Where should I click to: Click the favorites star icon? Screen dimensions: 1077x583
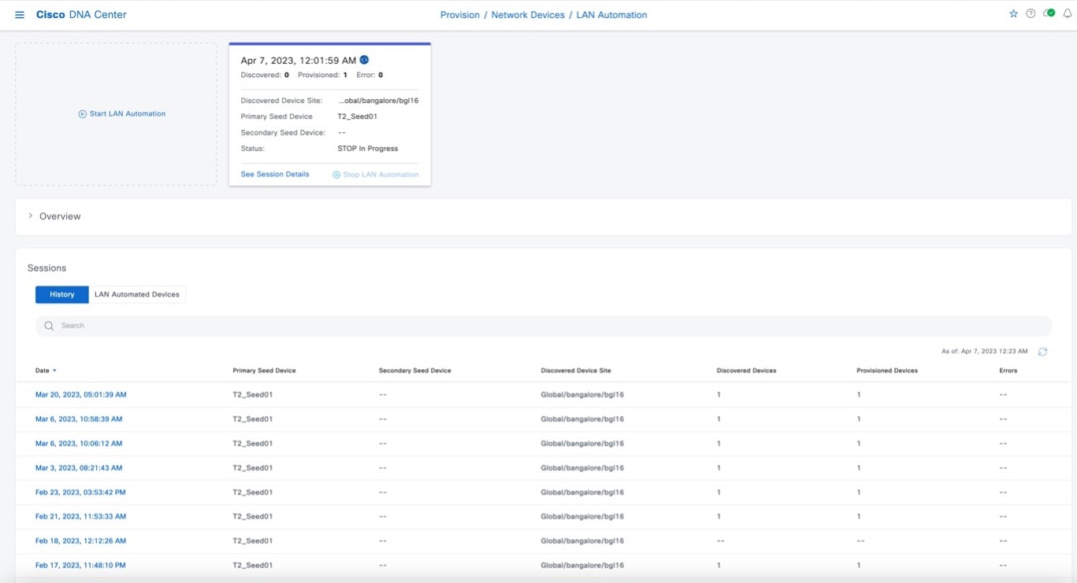(1013, 14)
